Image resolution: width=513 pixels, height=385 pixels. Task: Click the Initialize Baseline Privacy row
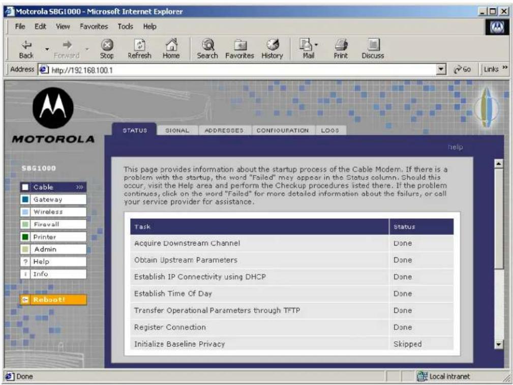coord(292,344)
